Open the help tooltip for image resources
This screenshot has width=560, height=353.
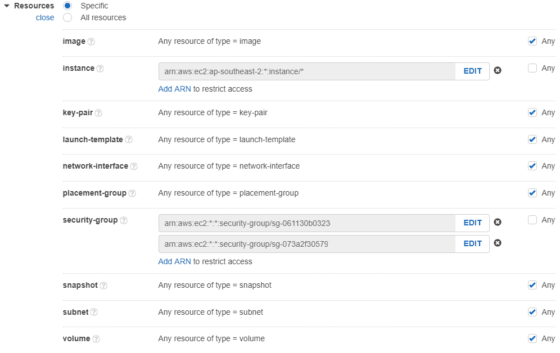pos(93,41)
